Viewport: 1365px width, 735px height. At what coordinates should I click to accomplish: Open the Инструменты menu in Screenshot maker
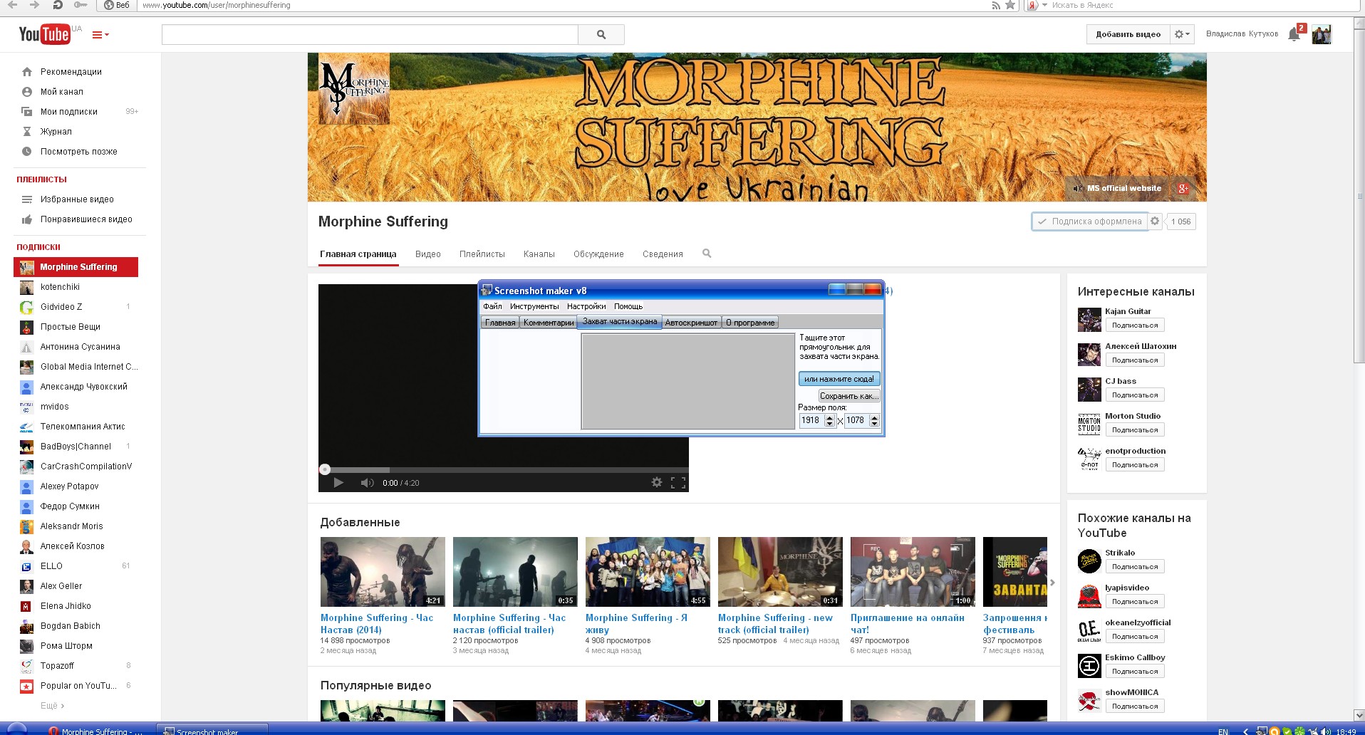click(x=534, y=306)
